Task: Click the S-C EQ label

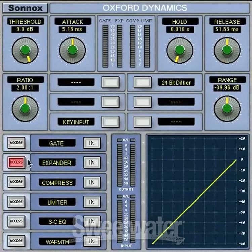Action: (x=57, y=222)
